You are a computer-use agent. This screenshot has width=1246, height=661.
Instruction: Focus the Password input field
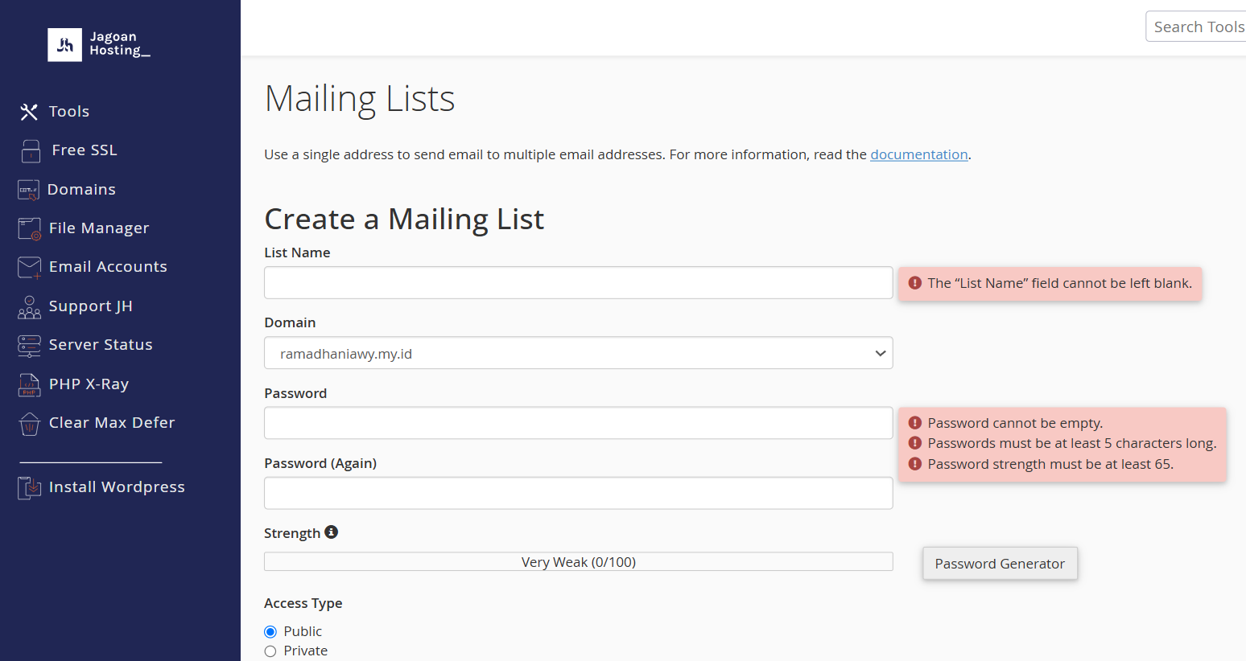coord(578,423)
